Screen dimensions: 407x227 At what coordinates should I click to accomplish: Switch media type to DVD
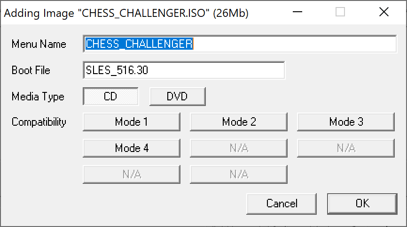coord(177,97)
